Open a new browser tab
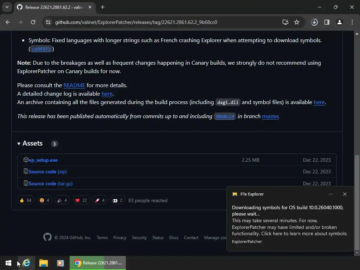 click(103, 7)
